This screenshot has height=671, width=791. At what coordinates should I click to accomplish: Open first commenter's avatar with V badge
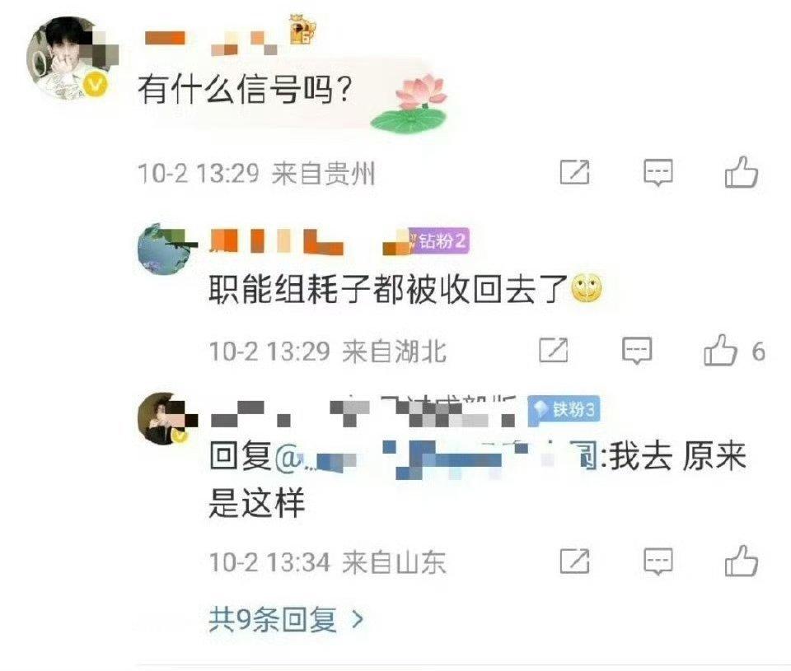click(x=68, y=58)
